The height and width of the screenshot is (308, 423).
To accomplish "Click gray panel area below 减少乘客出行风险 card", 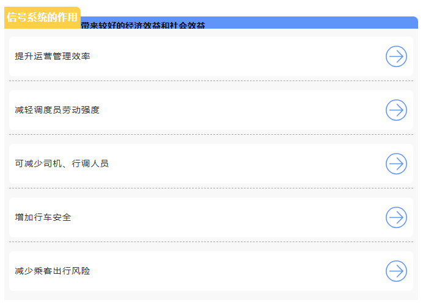I will pos(211,295).
